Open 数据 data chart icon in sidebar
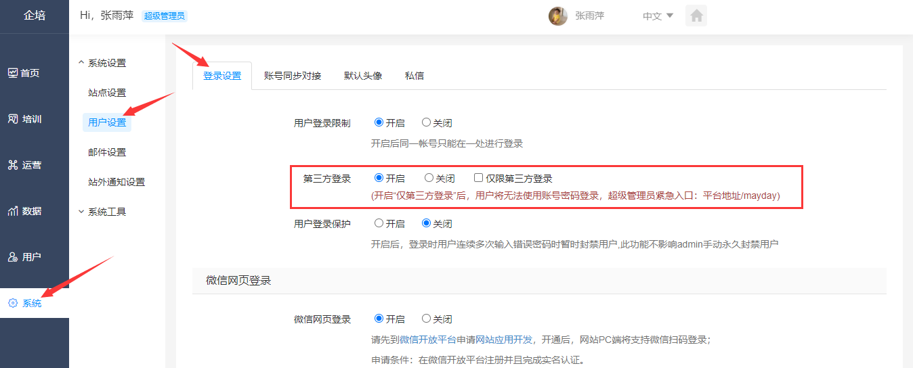Viewport: 913px width, 368px height. click(13, 211)
